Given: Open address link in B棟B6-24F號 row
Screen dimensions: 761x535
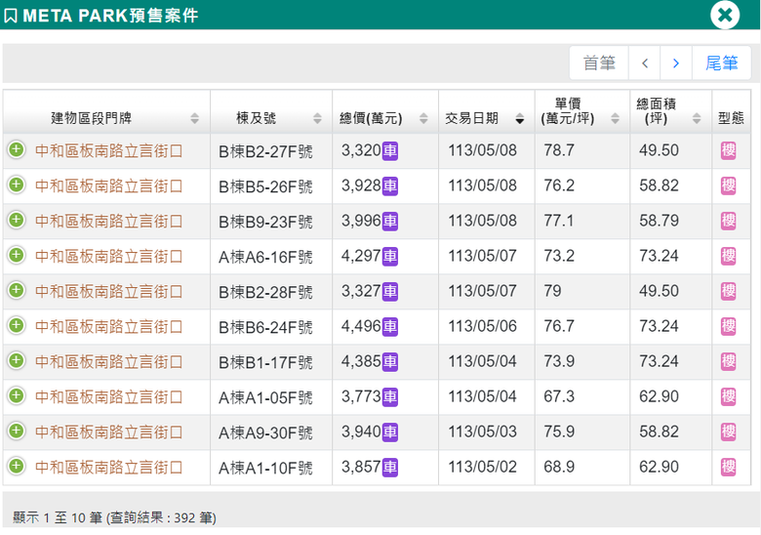Looking at the screenshot, I should [108, 327].
